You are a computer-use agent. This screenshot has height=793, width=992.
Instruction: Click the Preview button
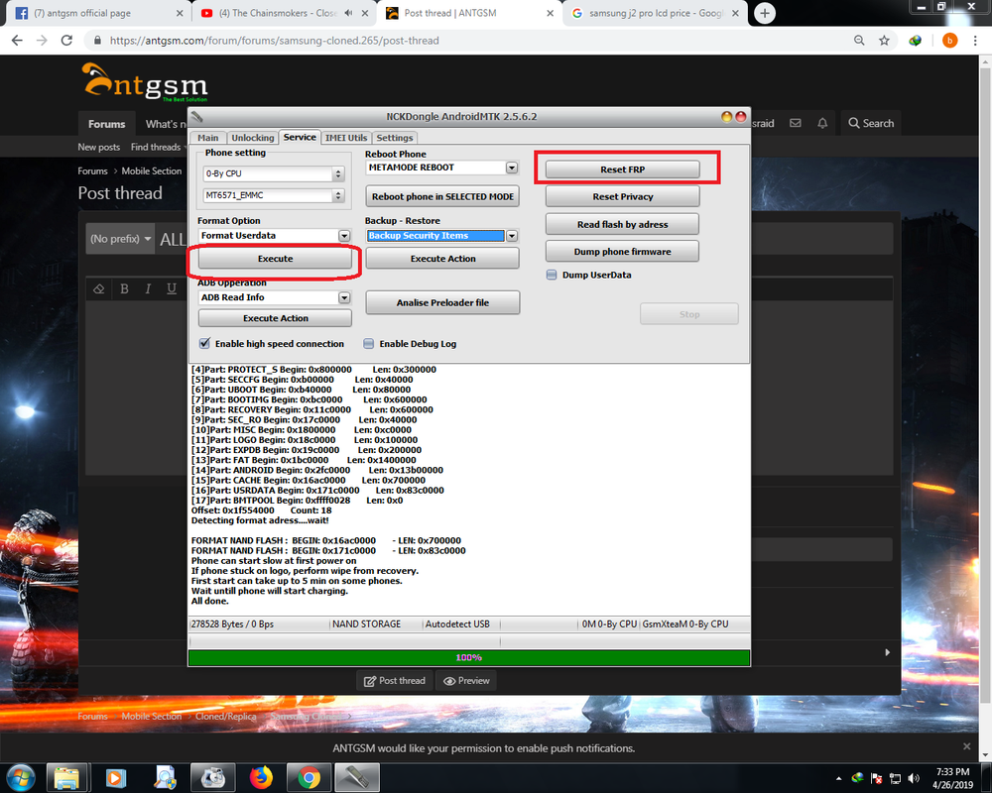(x=466, y=680)
